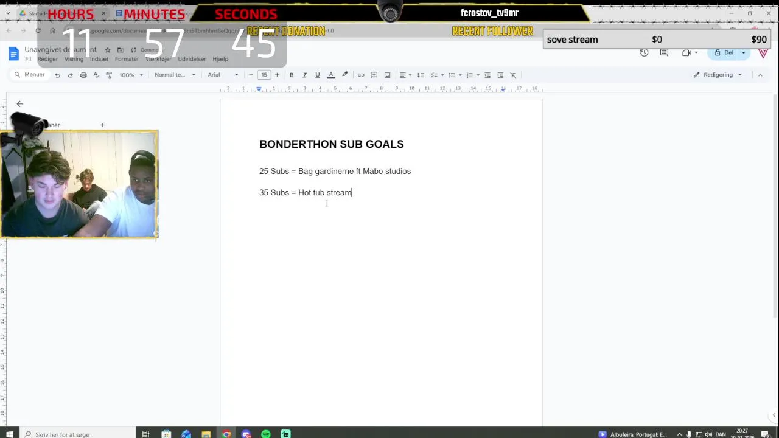Close the document outline with back arrow
This screenshot has height=438, width=779.
(19, 104)
